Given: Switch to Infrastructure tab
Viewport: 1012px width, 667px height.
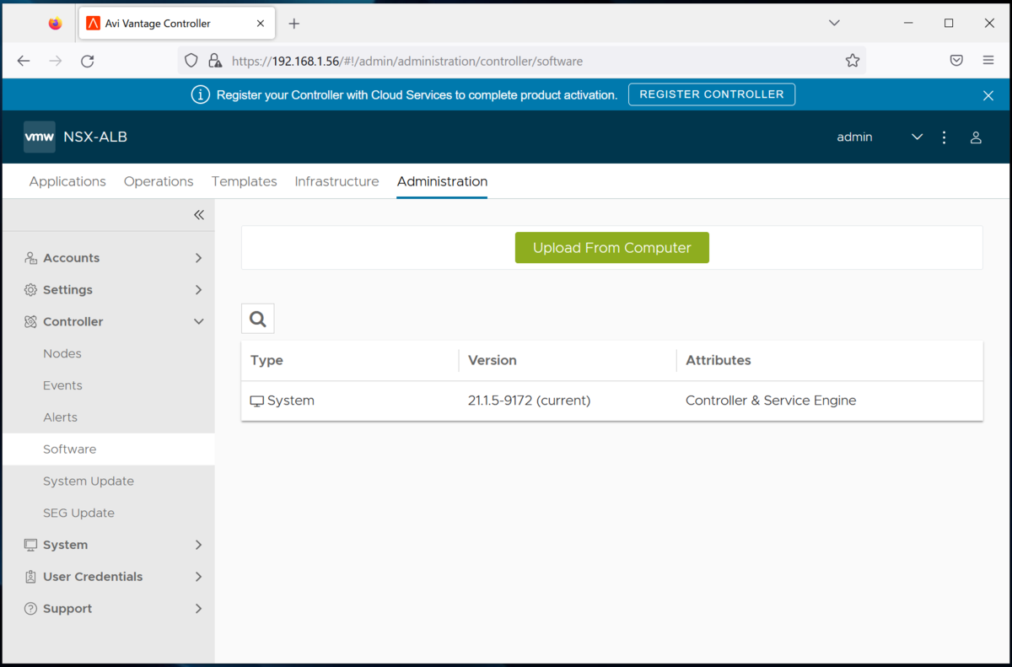Looking at the screenshot, I should coord(336,181).
